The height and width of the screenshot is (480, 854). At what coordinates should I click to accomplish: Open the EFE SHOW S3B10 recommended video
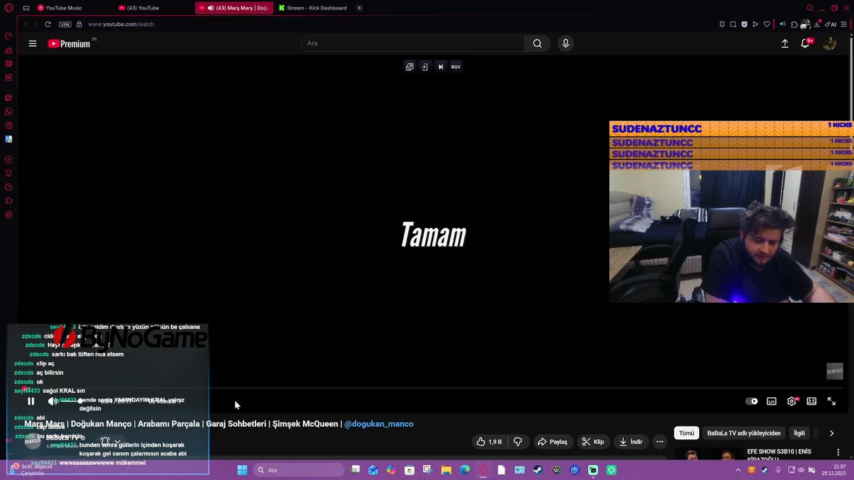tap(779, 455)
